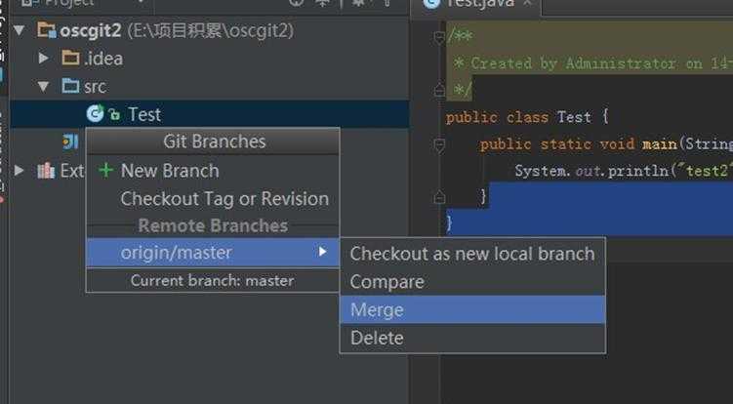Viewport: 733px width, 404px height.
Task: Click fold marker at main's closing brace
Action: click(x=439, y=198)
